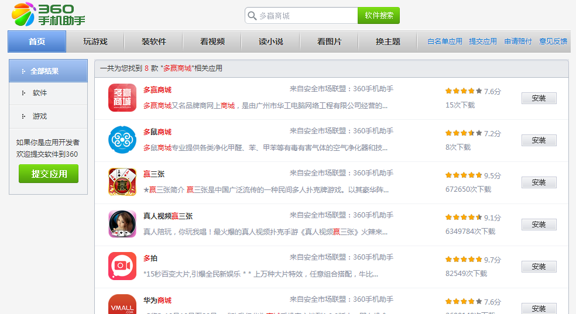Image resolution: width=576 pixels, height=314 pixels.
Task: Install 真人视频赢三张 app
Action: [539, 225]
